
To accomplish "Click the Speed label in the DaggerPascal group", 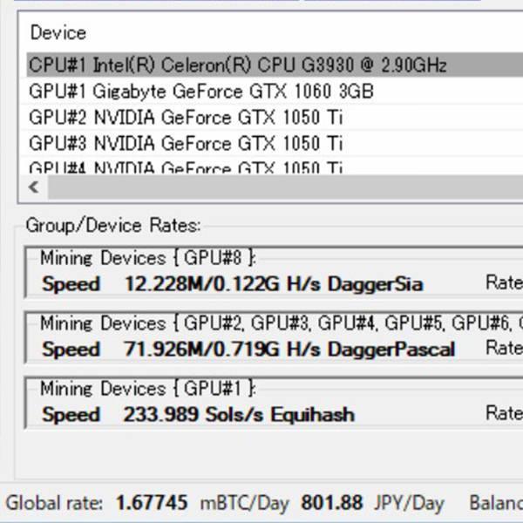I will tap(71, 350).
